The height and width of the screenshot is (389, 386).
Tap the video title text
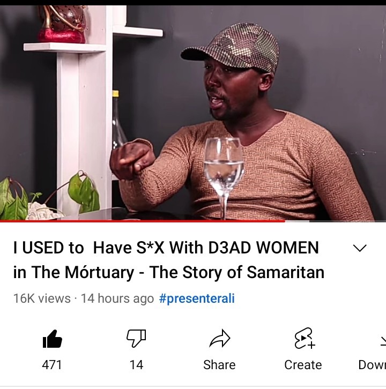169,260
